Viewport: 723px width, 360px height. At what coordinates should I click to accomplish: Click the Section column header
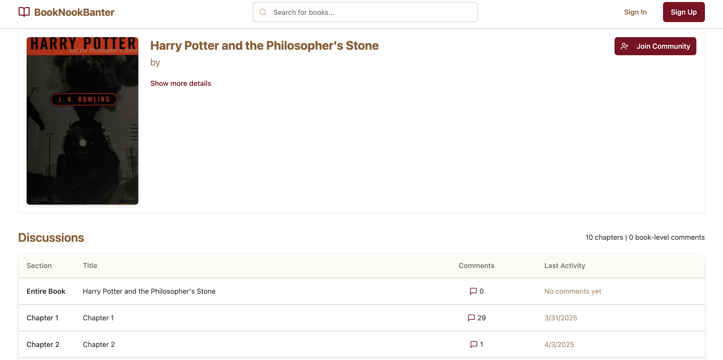39,265
